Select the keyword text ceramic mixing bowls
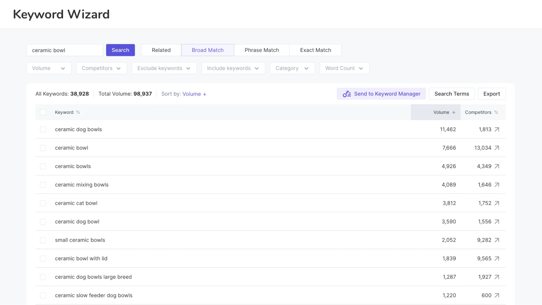Image resolution: width=542 pixels, height=305 pixels. tap(82, 185)
